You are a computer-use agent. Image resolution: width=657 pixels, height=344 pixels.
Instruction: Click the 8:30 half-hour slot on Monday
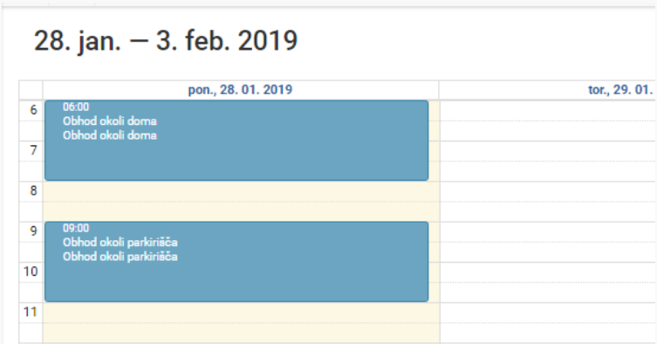(x=241, y=212)
